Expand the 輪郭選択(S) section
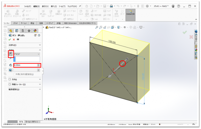 pos(40,89)
